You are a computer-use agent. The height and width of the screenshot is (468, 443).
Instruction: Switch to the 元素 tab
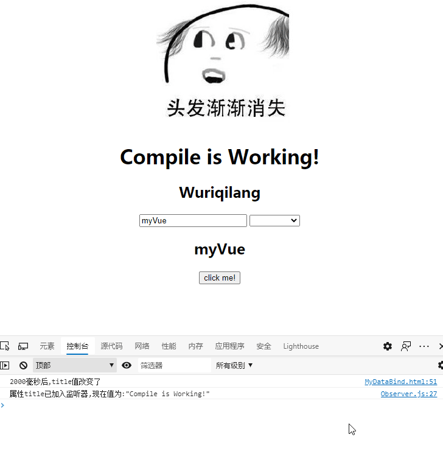(47, 346)
